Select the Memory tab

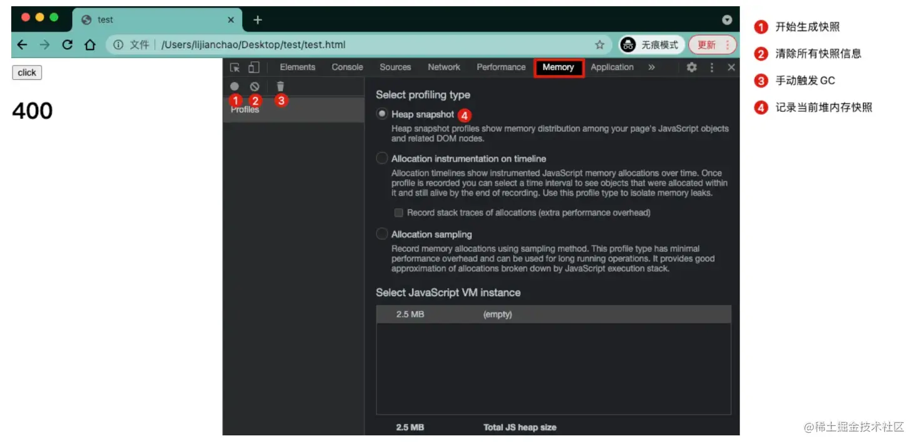coord(559,67)
